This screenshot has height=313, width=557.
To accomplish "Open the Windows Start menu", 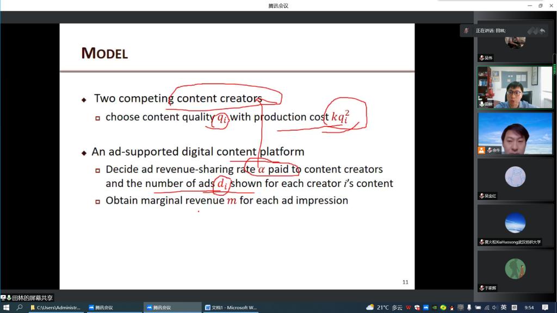I will (x=6, y=308).
